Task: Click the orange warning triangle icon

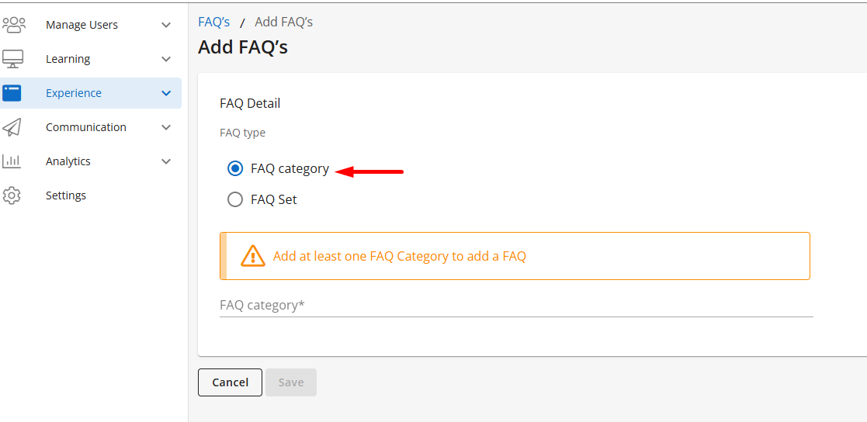Action: [253, 256]
